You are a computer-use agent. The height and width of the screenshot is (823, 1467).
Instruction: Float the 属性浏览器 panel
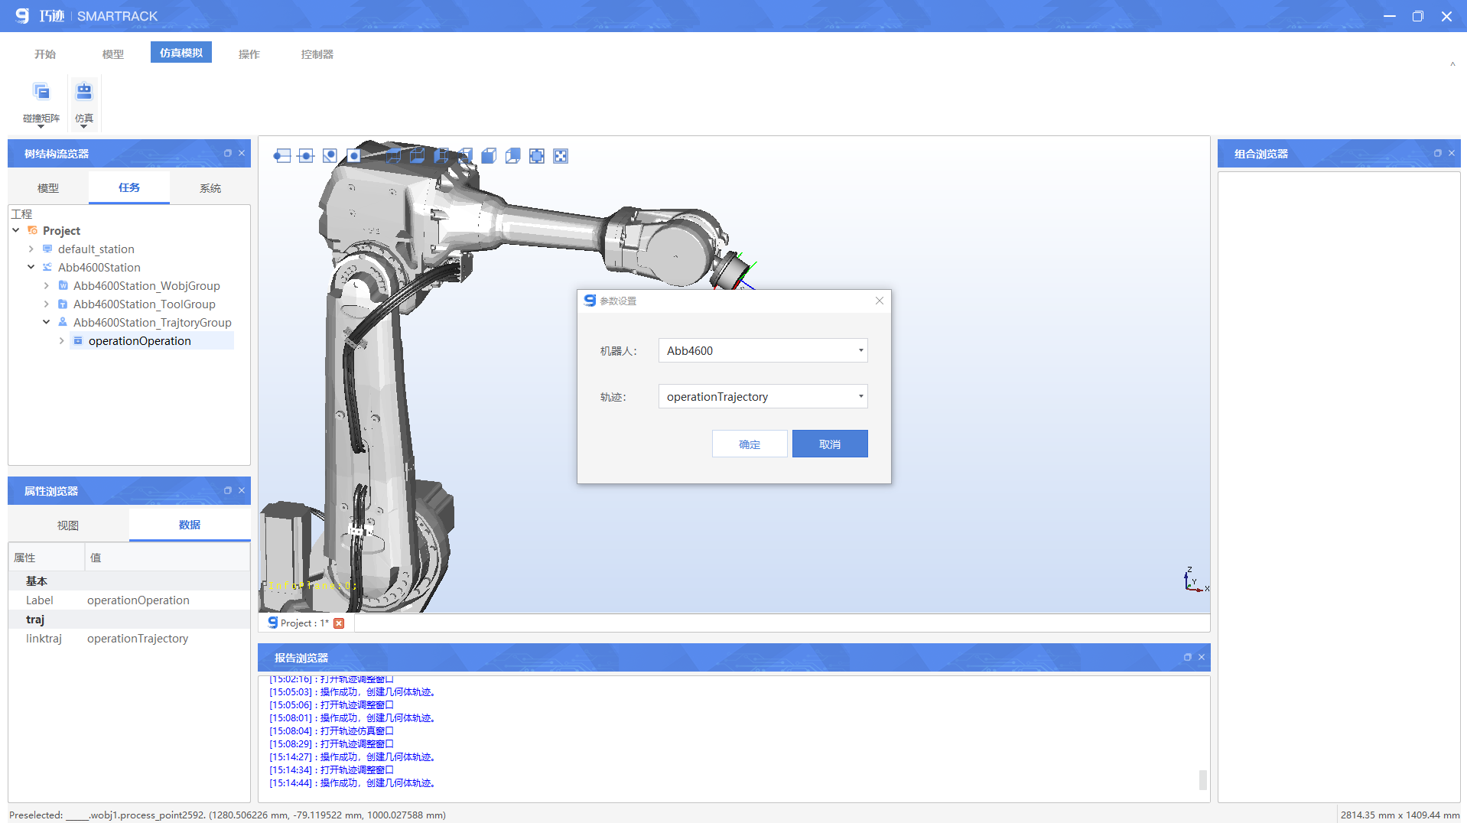click(x=228, y=490)
